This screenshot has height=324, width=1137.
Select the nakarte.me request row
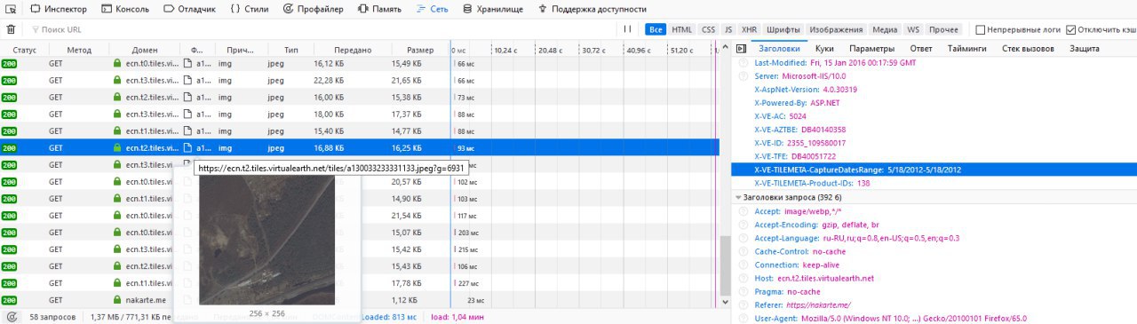(361, 300)
